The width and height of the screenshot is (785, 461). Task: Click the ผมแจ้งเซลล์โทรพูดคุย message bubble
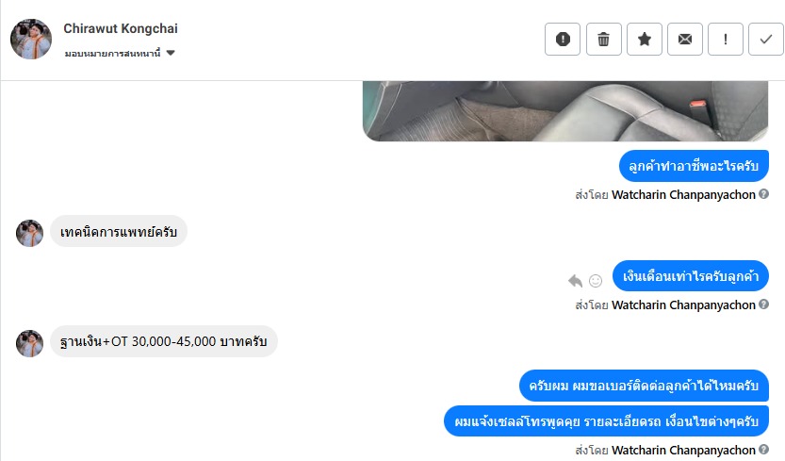pyautogui.click(x=606, y=420)
